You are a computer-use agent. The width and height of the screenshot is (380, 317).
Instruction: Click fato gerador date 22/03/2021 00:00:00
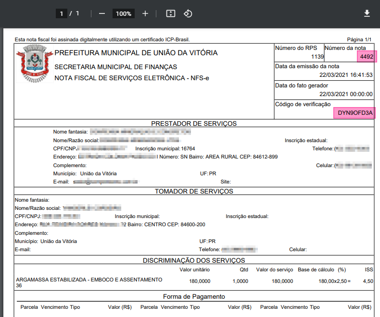click(x=346, y=94)
